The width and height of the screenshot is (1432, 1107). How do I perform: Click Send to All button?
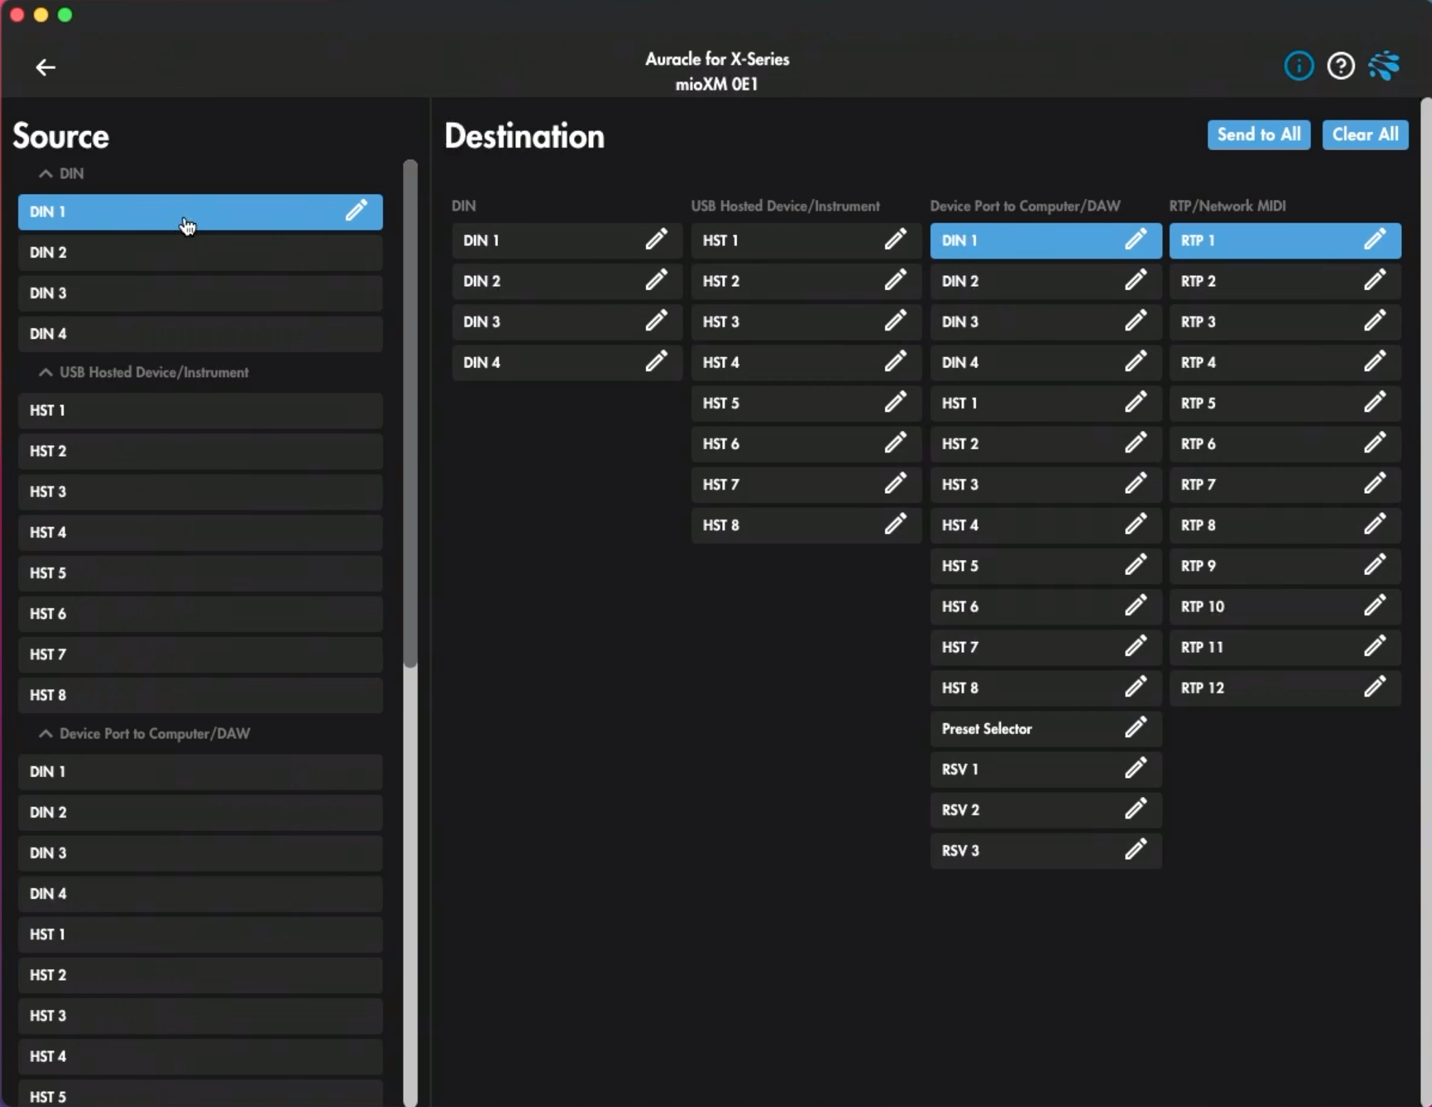click(x=1258, y=135)
